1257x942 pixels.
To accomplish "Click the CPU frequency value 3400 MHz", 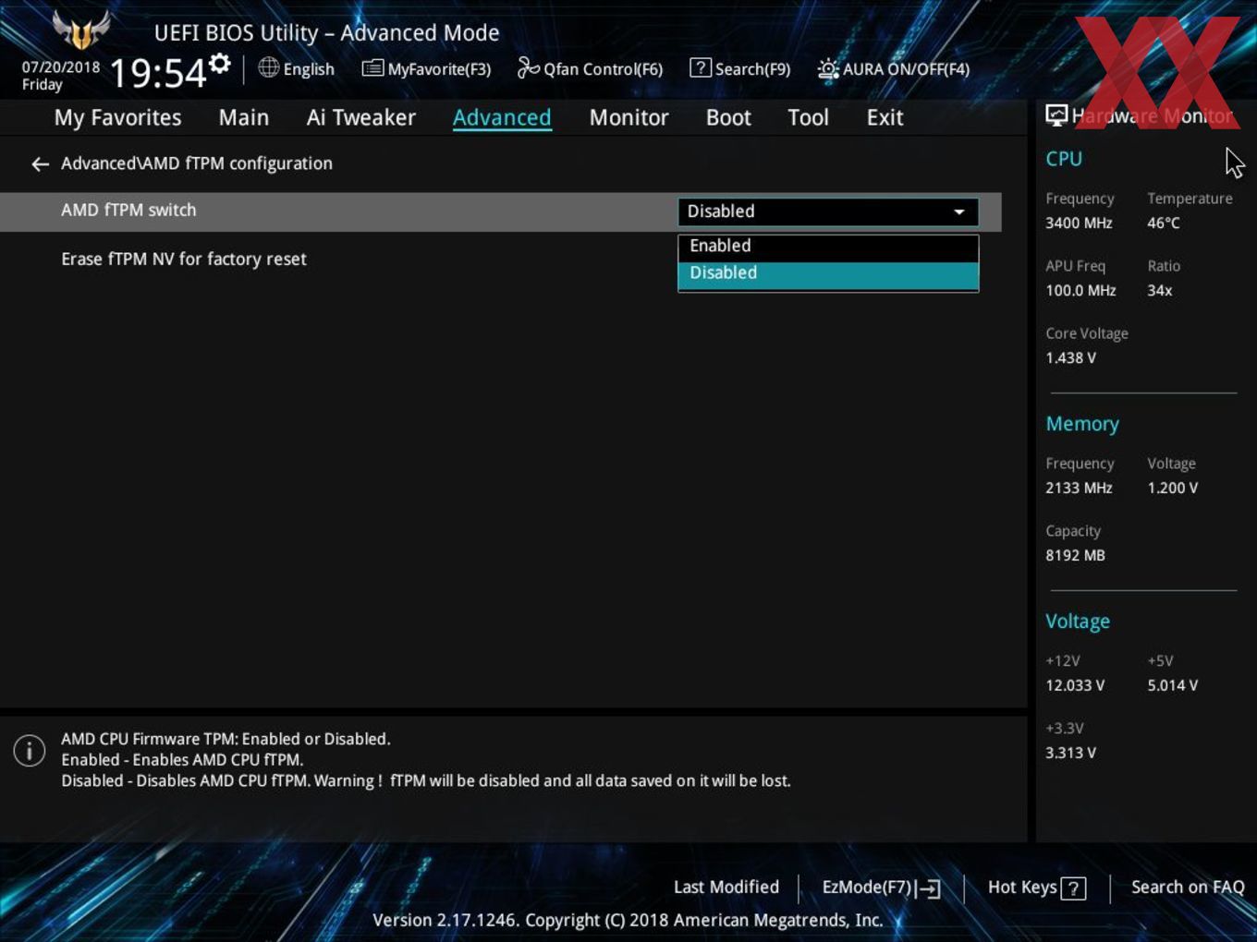I will pos(1079,223).
